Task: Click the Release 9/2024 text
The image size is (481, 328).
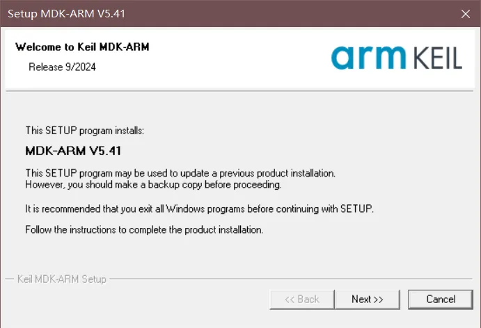Action: 62,67
